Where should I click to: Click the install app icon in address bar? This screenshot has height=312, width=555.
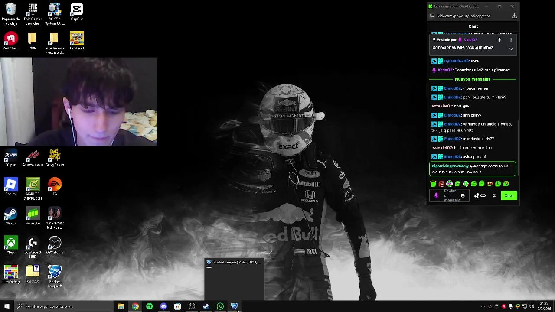point(514,16)
